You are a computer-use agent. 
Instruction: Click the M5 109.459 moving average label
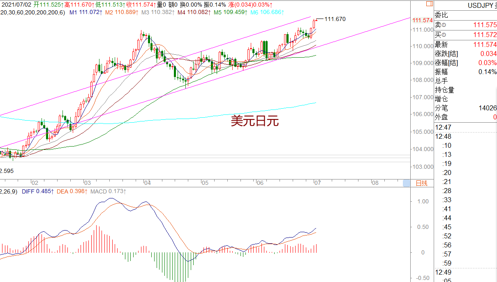[231, 13]
